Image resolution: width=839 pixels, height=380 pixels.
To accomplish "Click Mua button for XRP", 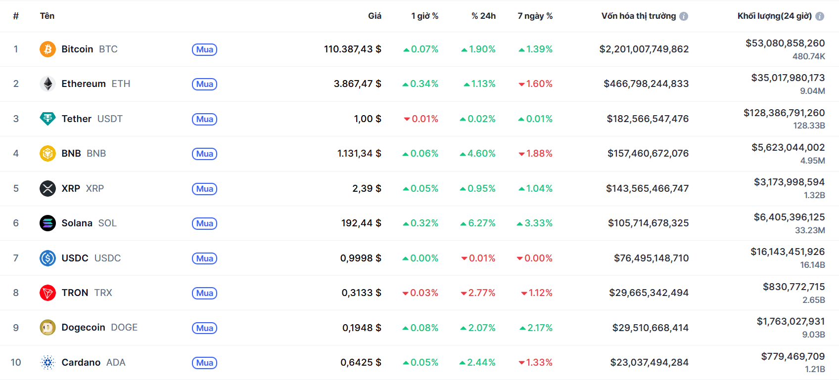I will coord(204,189).
